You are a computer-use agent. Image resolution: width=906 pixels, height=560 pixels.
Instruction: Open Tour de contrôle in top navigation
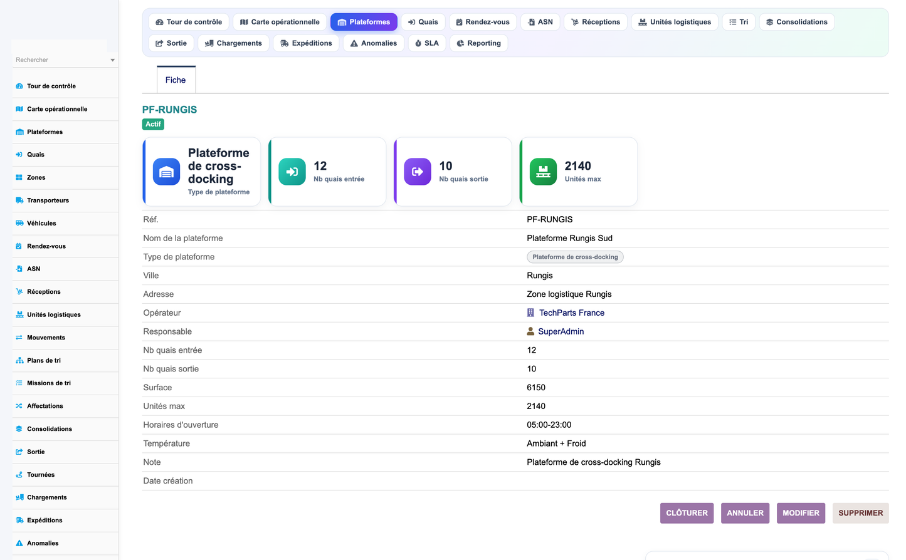point(189,22)
